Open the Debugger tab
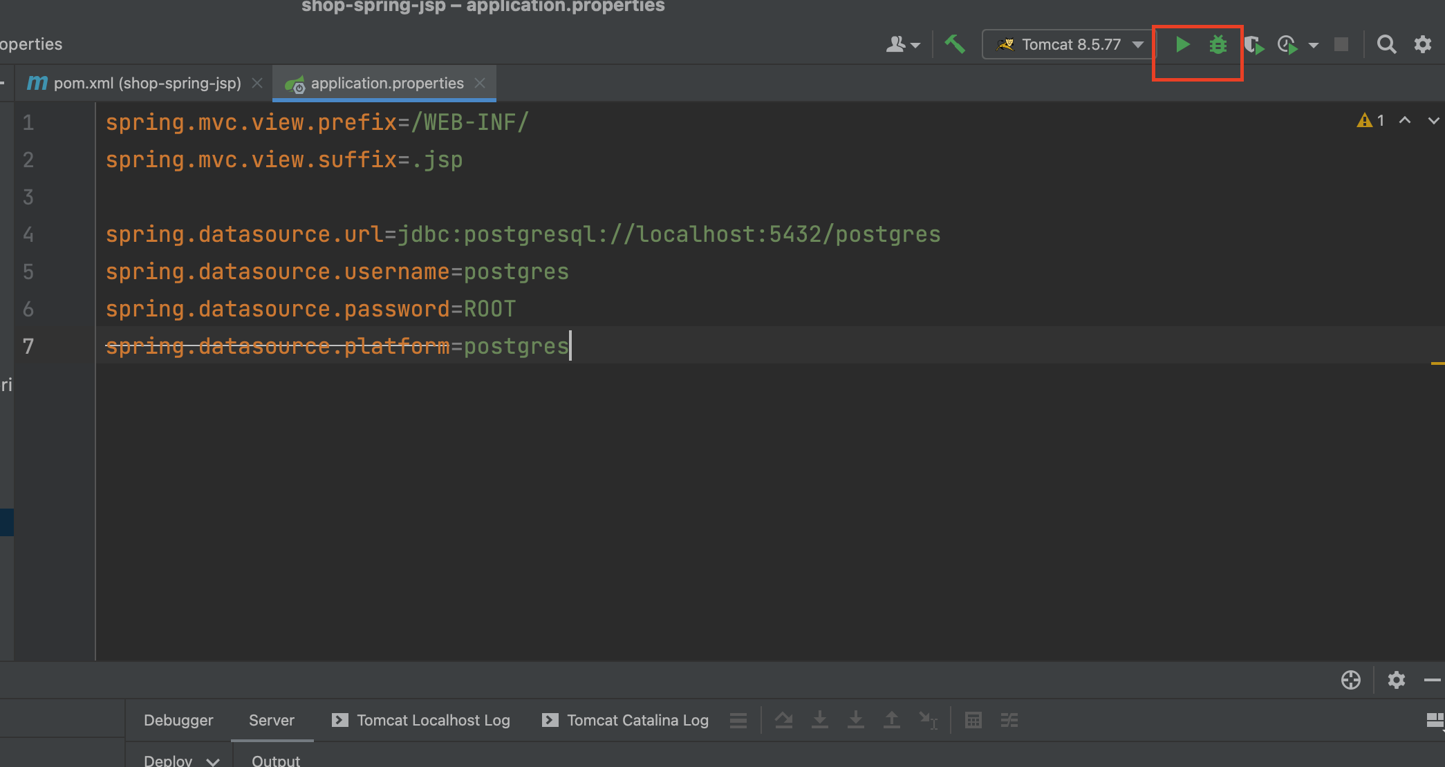Screen dimensions: 1445x767 point(178,720)
